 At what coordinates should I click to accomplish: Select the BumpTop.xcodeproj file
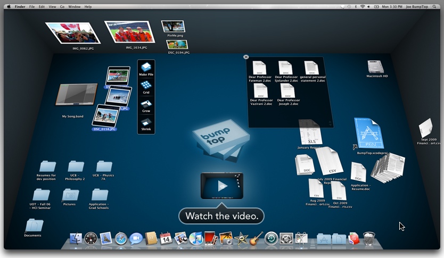click(x=369, y=133)
